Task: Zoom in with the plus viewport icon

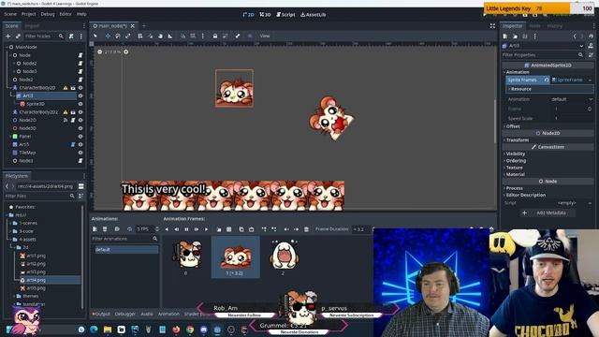Action: point(126,51)
